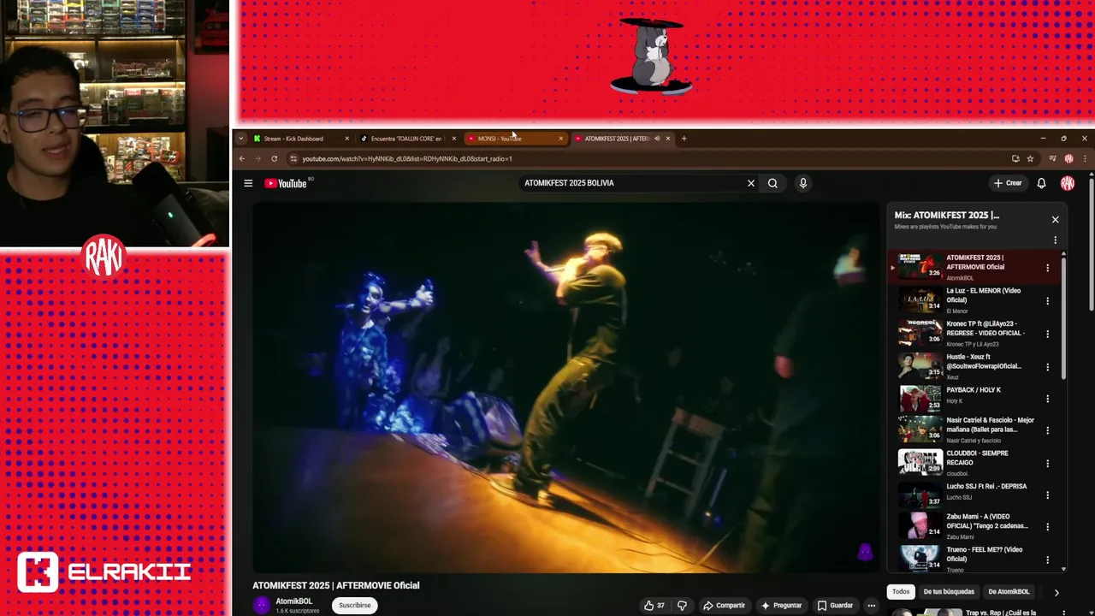Open options for PAYBACK / HOLY K
The image size is (1095, 616).
(x=1047, y=399)
